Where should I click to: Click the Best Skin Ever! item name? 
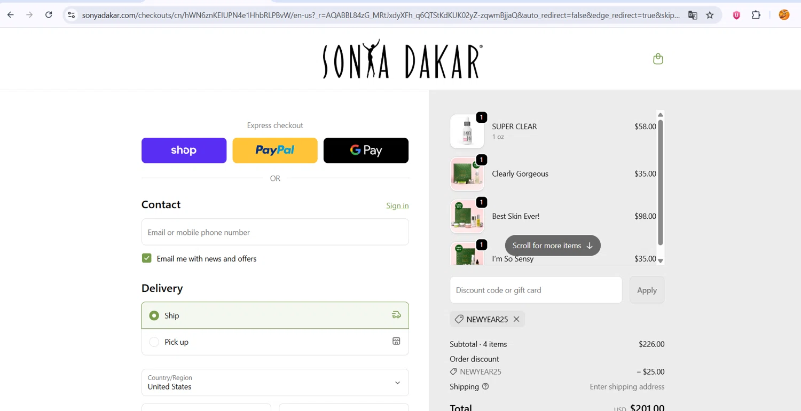(x=516, y=216)
